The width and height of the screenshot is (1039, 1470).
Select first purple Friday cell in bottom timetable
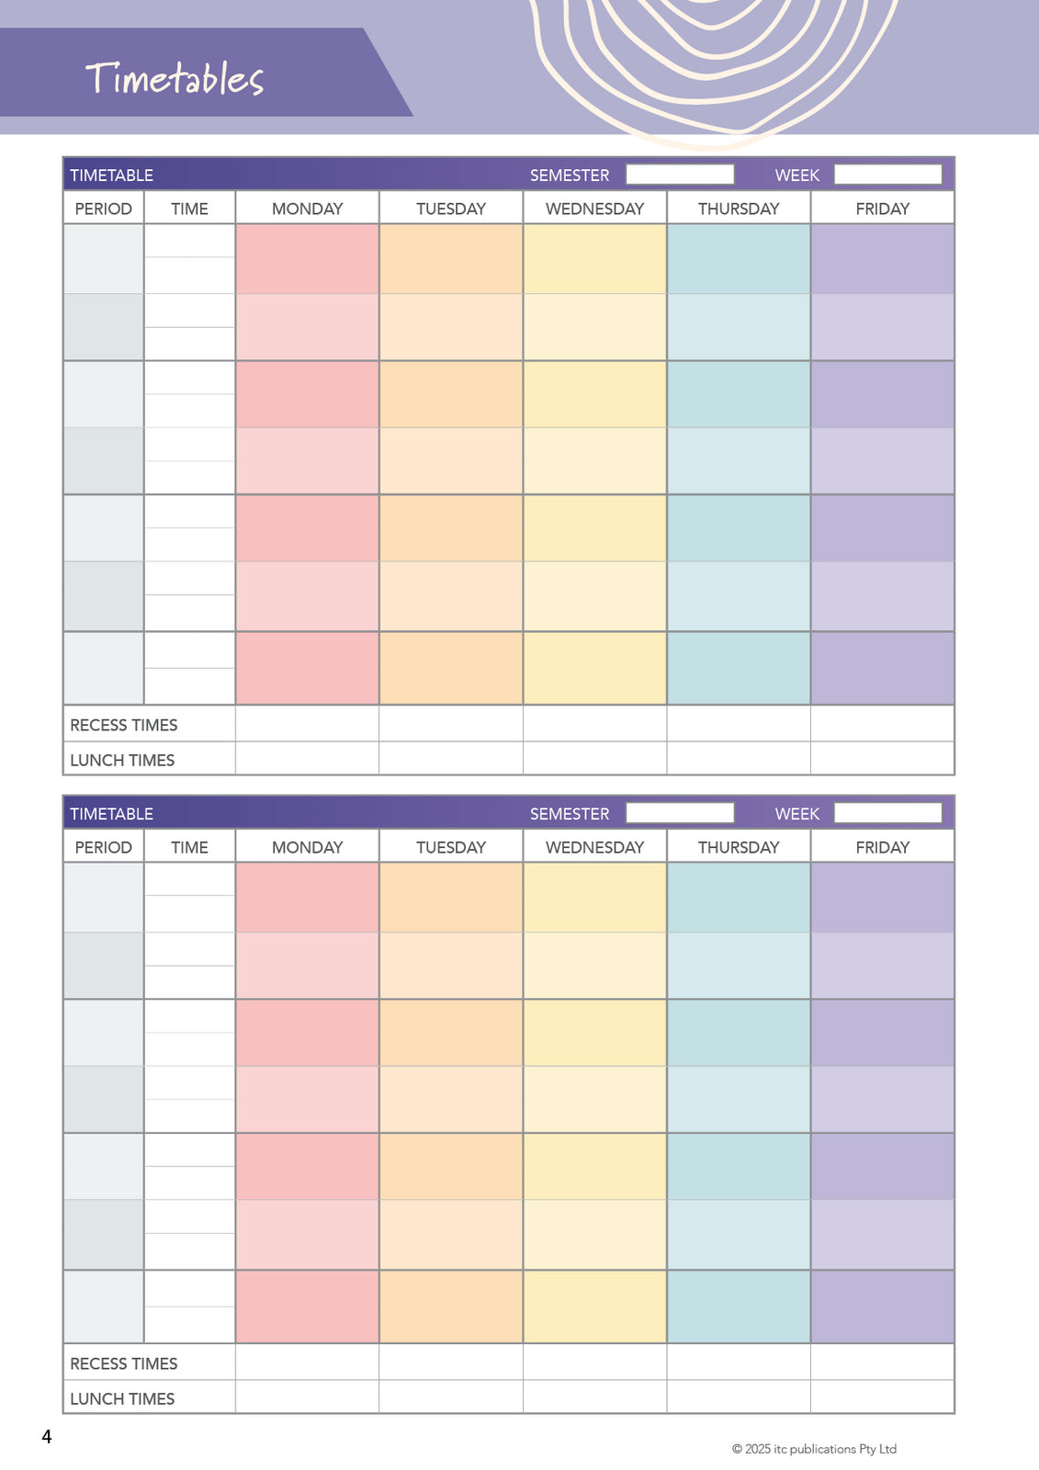tap(882, 898)
